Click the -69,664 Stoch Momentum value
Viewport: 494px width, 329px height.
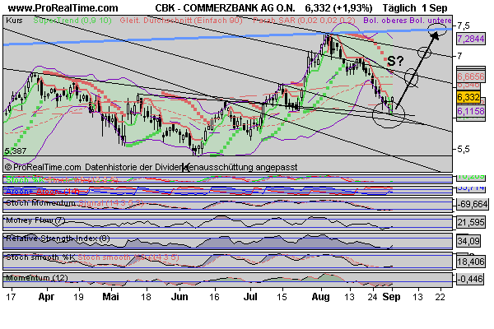point(473,204)
